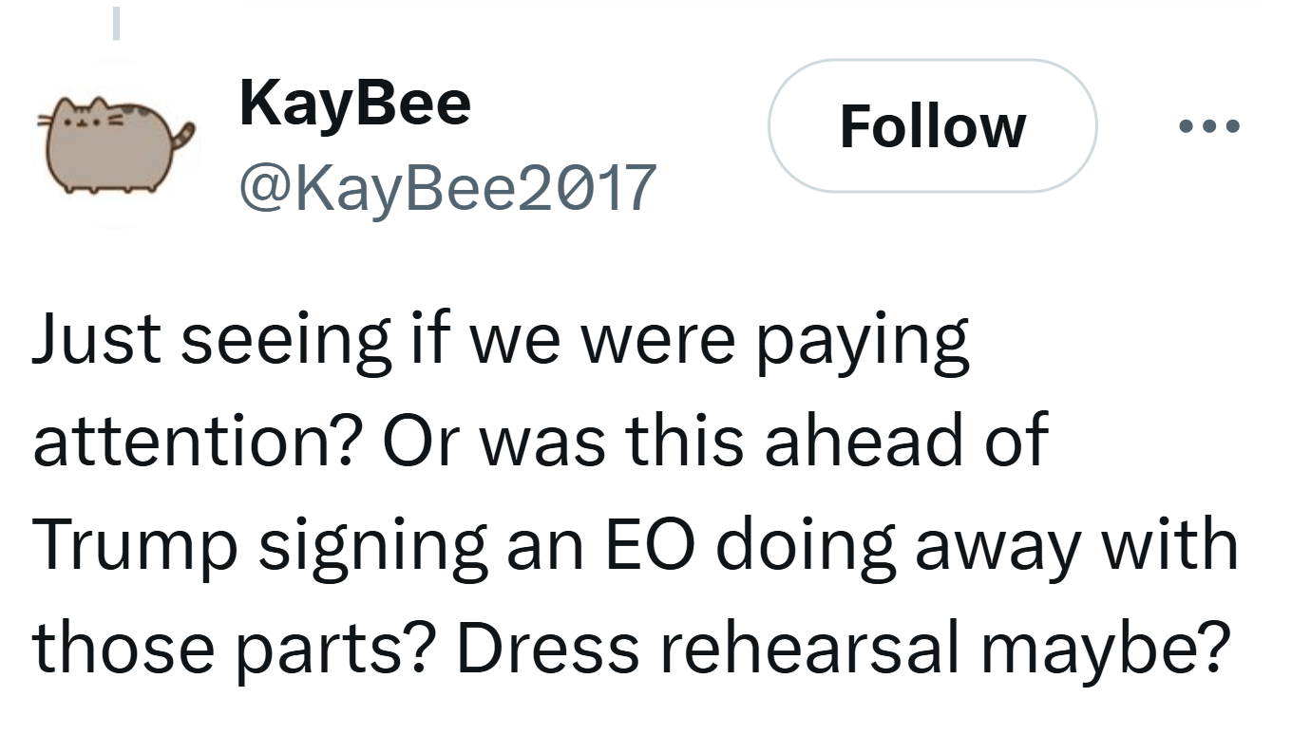The height and width of the screenshot is (754, 1292).
Task: Click the tweet line starting "Trump signing"
Action: (x=635, y=544)
